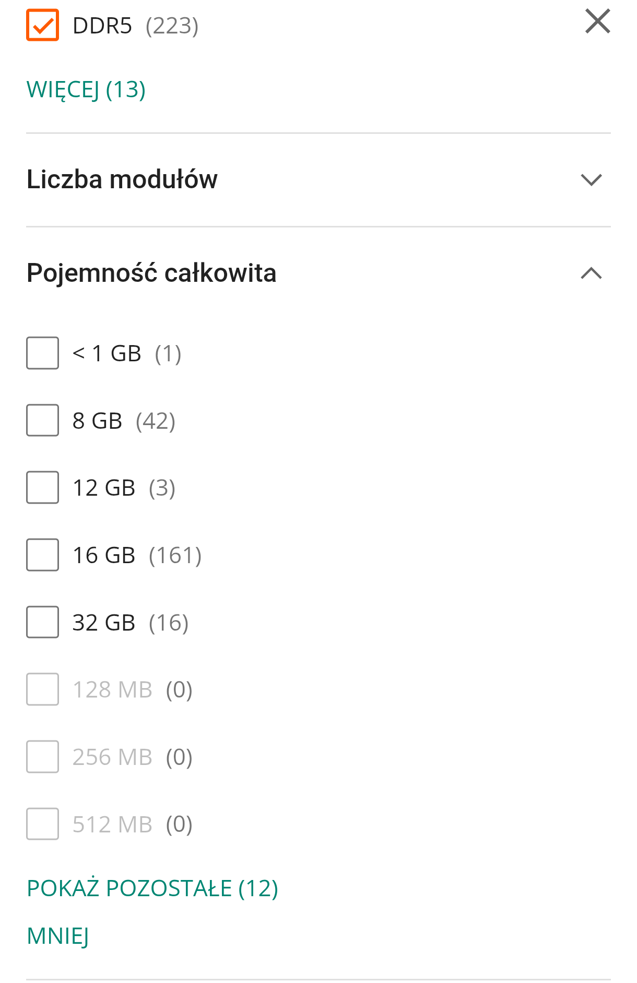Close the filter panel with X icon
Image resolution: width=637 pixels, height=983 pixels.
[x=597, y=21]
